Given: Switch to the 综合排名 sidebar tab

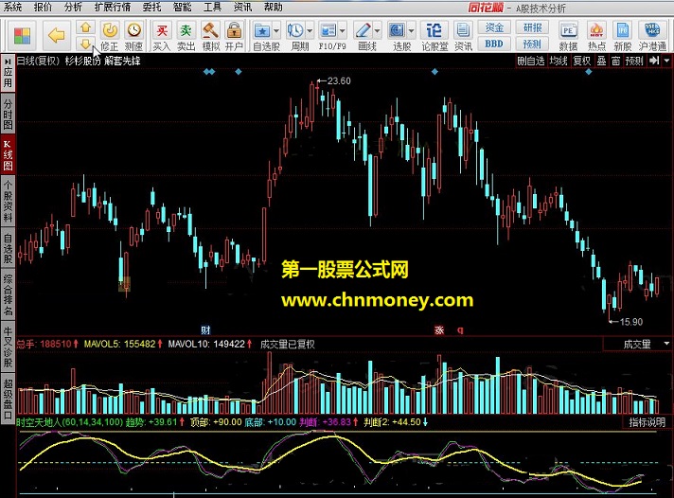Looking at the screenshot, I should 8,295.
